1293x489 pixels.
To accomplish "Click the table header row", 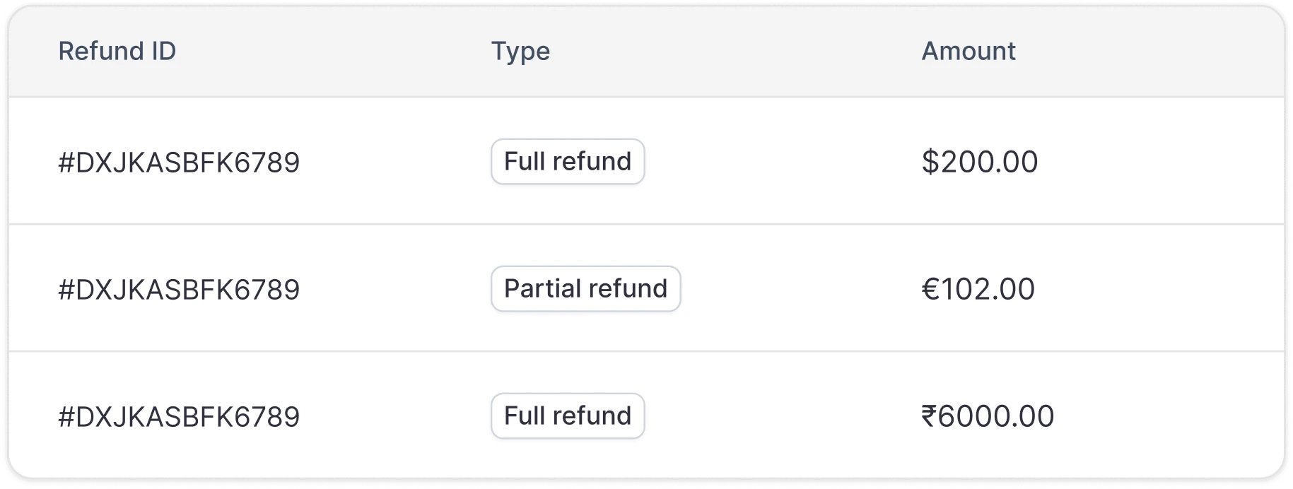I will point(646,51).
